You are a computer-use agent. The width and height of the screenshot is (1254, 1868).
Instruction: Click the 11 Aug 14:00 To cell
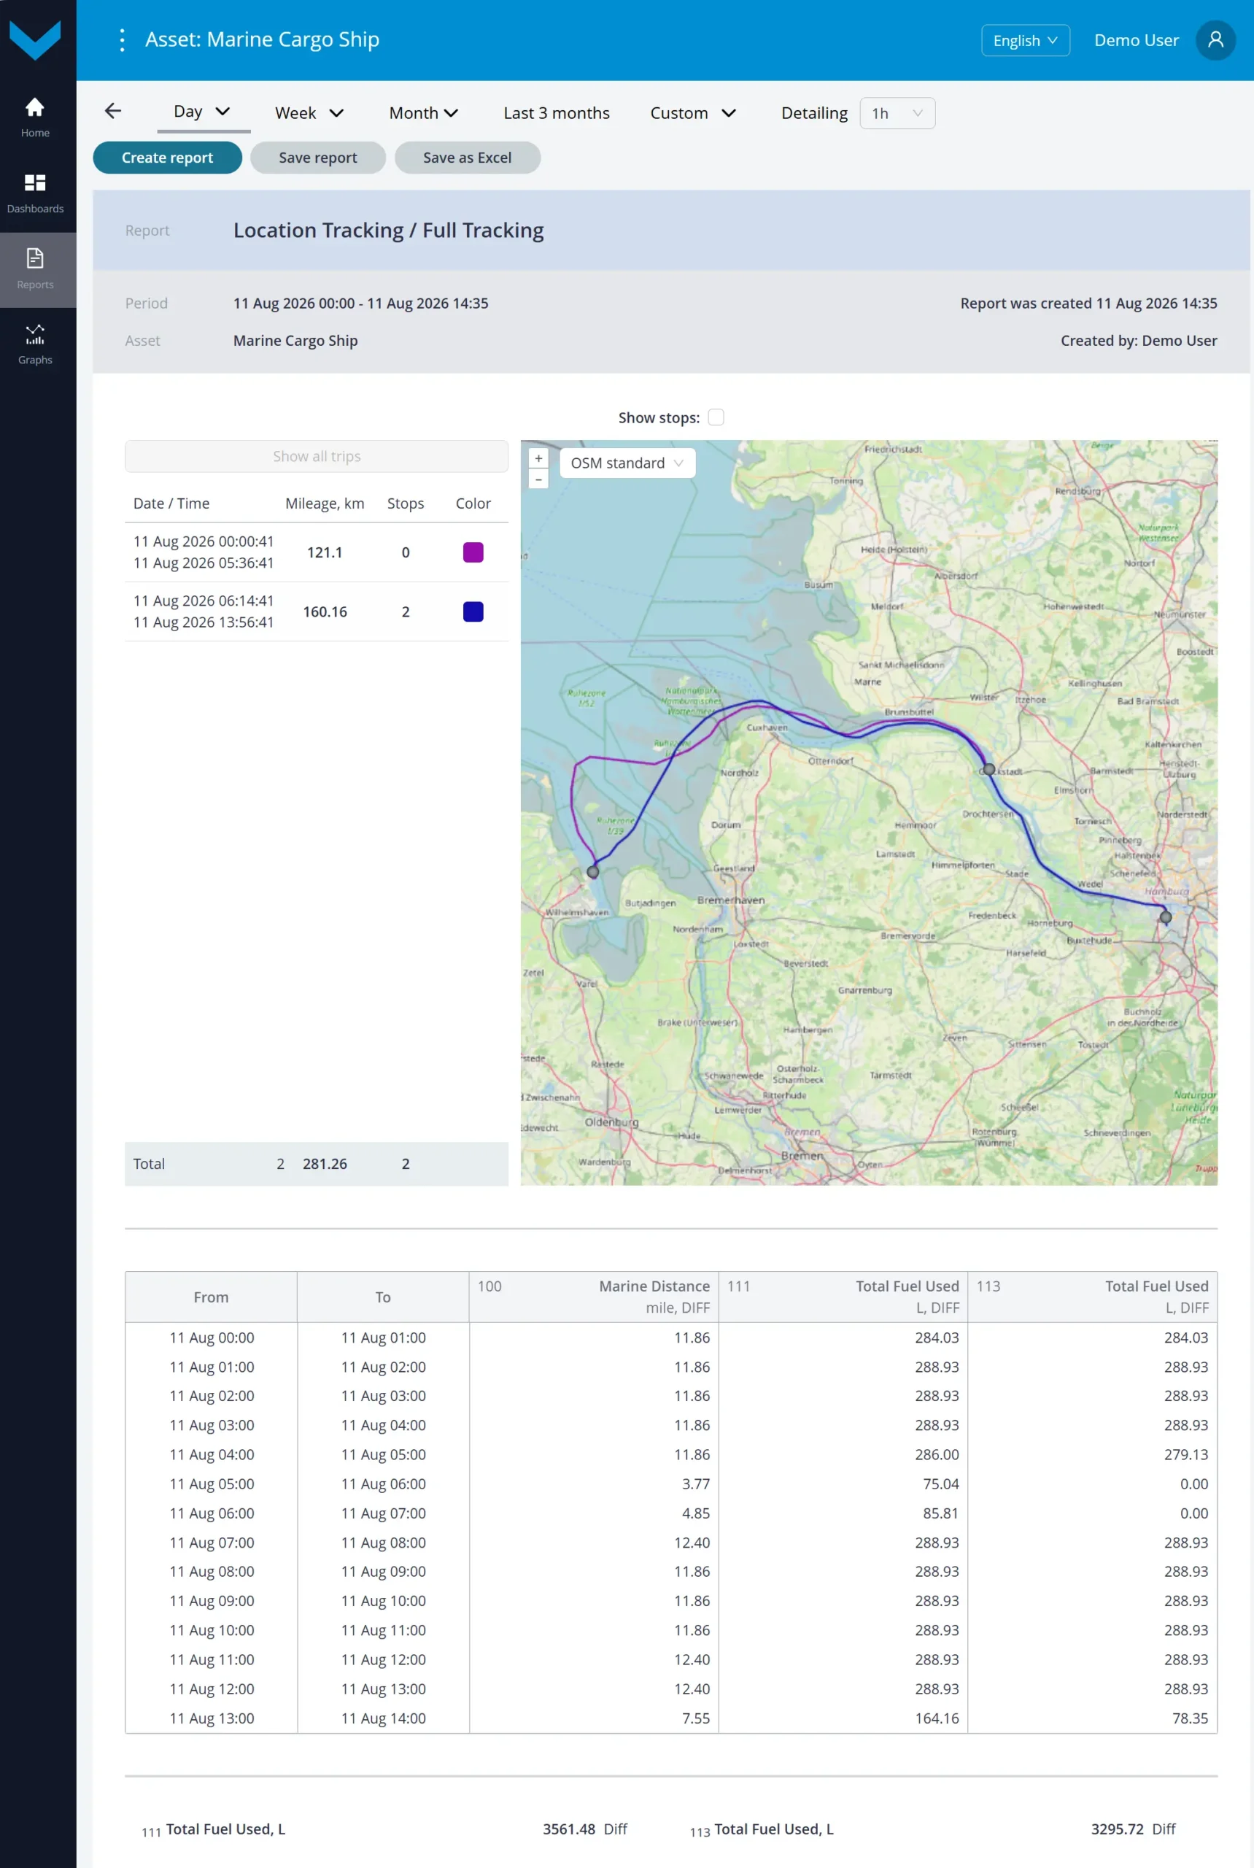tap(383, 1718)
